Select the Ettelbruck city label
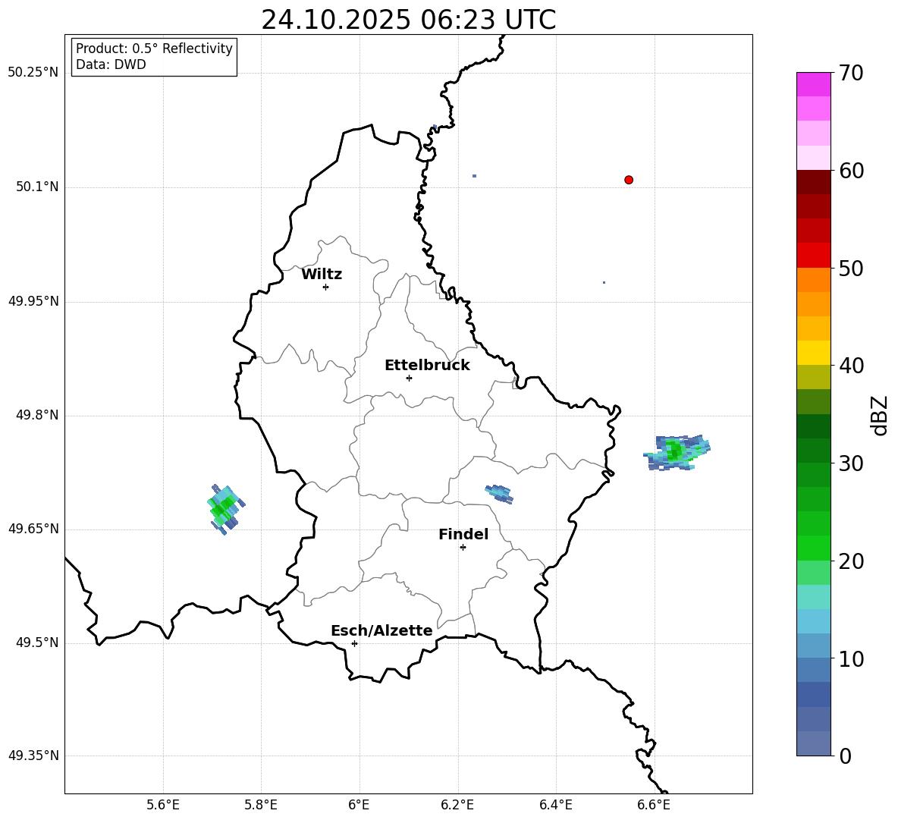 tap(427, 366)
